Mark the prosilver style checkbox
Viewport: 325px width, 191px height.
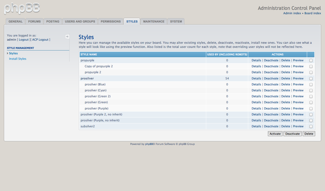[x=311, y=79]
